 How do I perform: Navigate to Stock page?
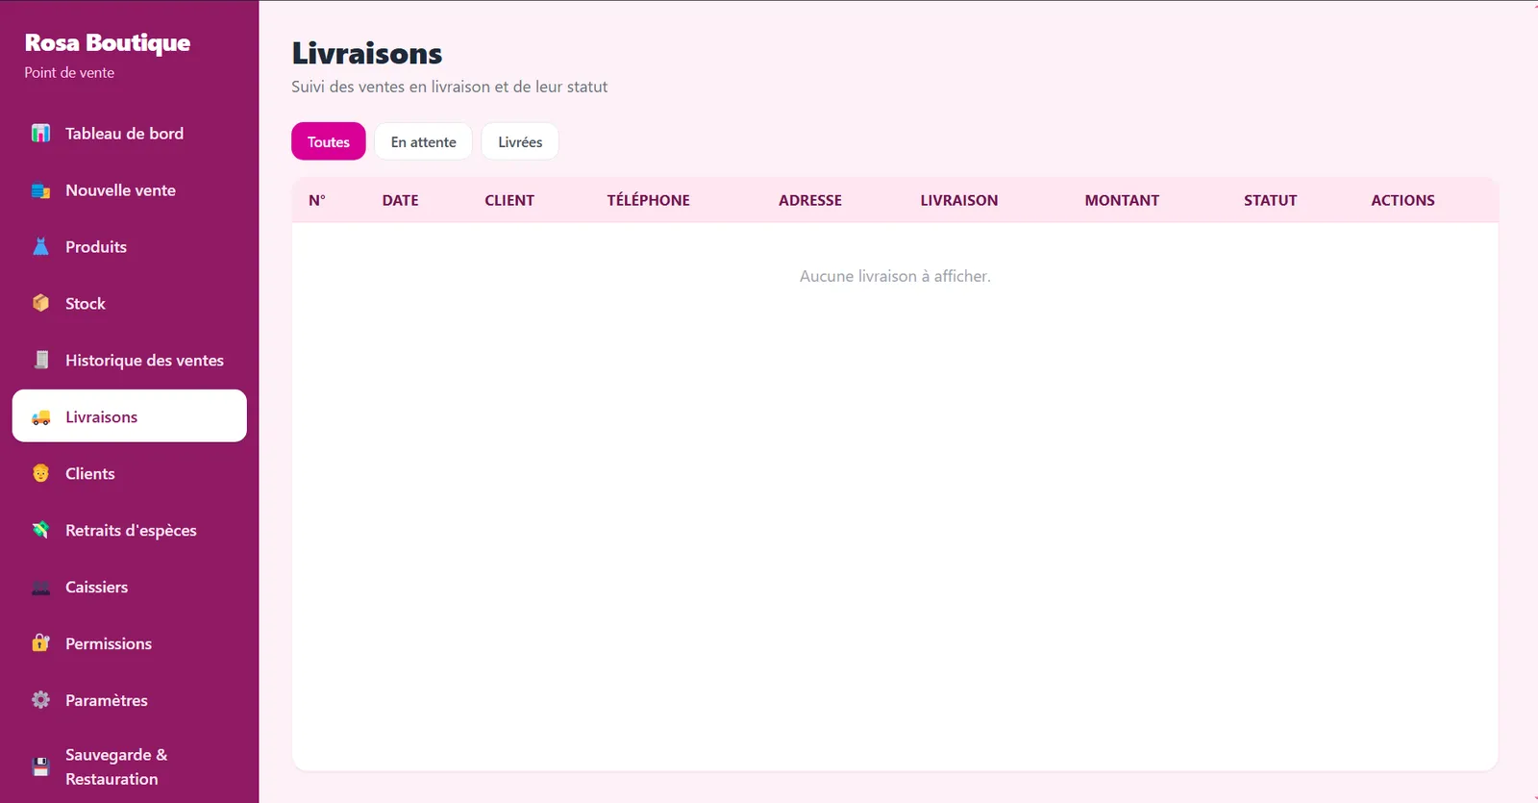(x=130, y=304)
